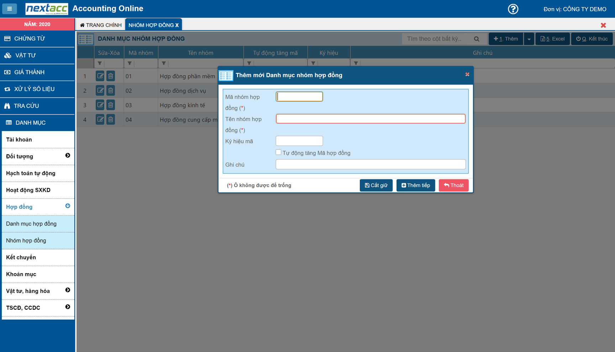Expand Vật tư, hàng hóa submenu
This screenshot has width=615, height=352.
point(68,290)
